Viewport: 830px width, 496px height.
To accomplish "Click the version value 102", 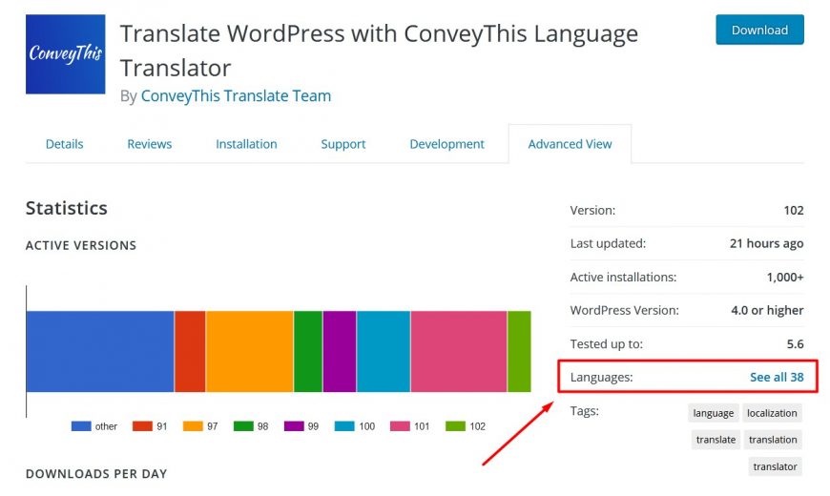I will (x=794, y=210).
